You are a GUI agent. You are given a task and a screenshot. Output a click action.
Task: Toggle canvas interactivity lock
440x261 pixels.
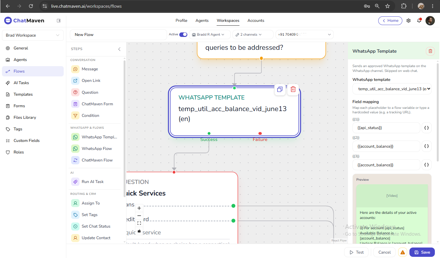click(139, 231)
